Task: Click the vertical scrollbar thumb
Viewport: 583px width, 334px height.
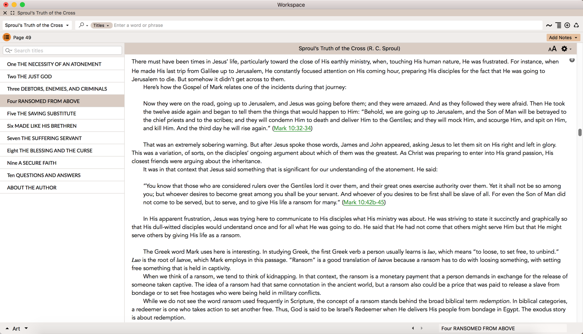Action: coord(580,132)
